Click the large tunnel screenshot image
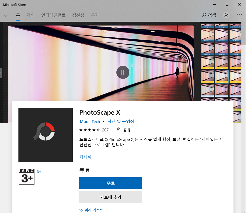Screen dimensions: 246x213 [101, 63]
